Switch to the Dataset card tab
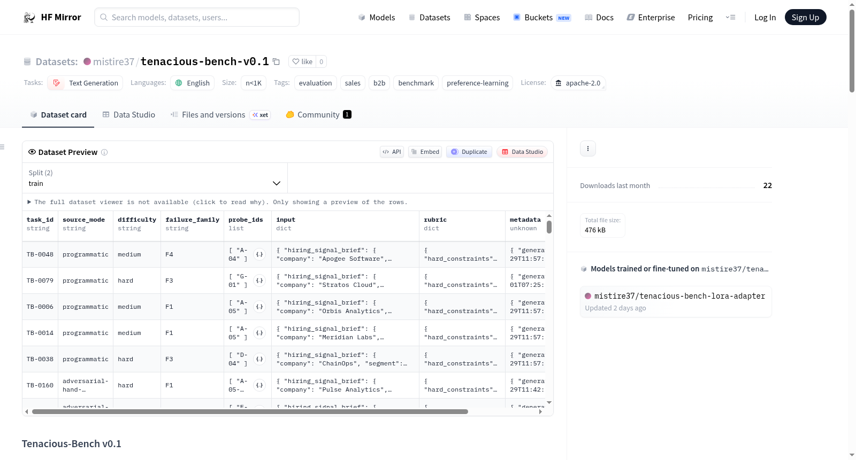This screenshot has width=856, height=460. 58,115
